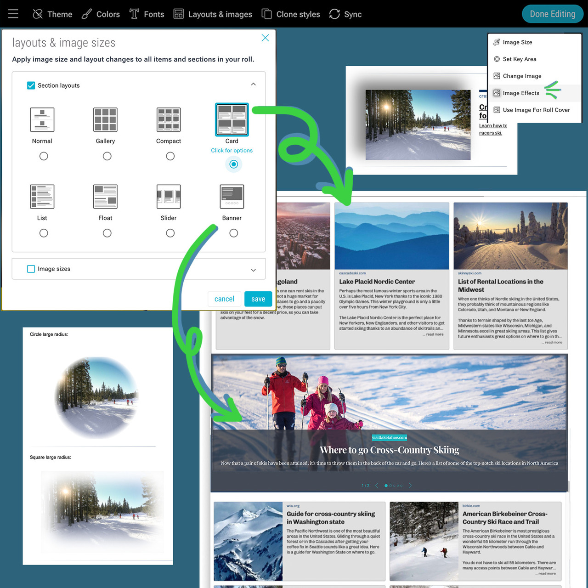Uncheck the Section layouts checkbox
The height and width of the screenshot is (588, 588).
point(31,85)
